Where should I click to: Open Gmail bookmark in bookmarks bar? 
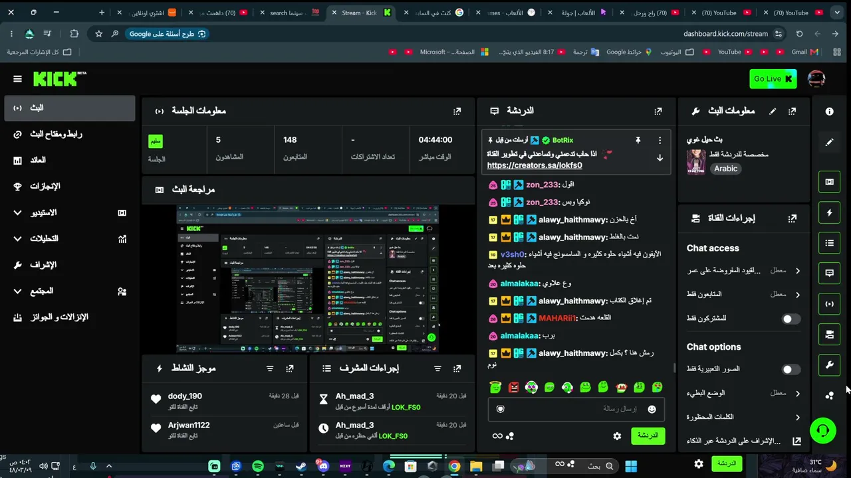(x=804, y=52)
